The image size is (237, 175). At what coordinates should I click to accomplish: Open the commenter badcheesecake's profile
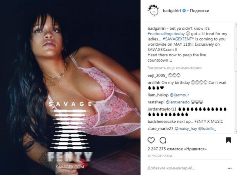[161, 122]
